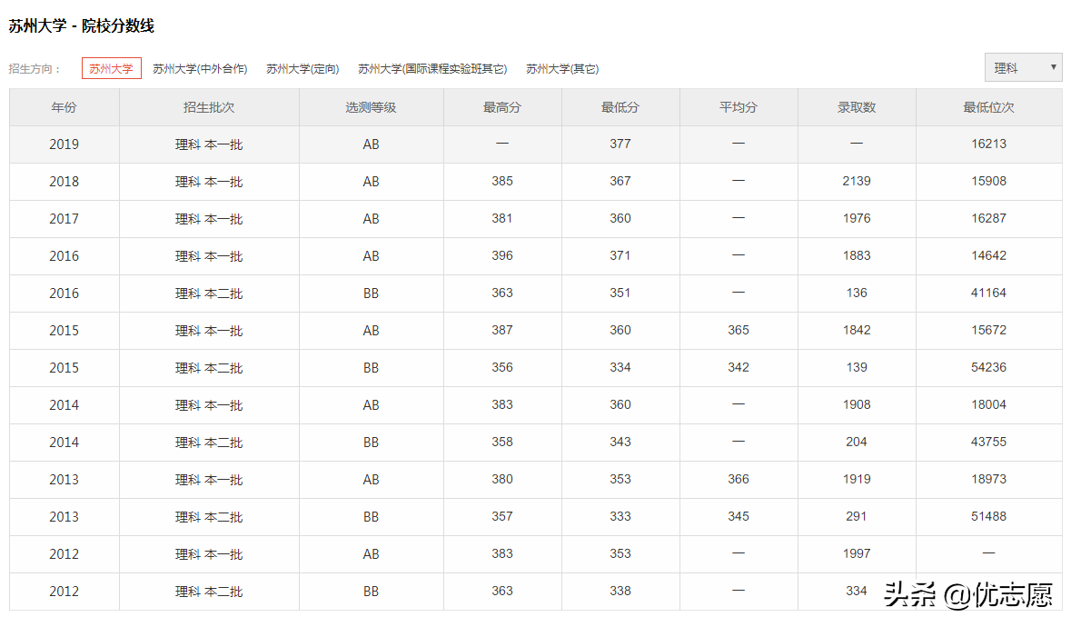Screen dimensions: 1071x627
Task: Open the 理科 subject dropdown
Action: pos(1017,66)
